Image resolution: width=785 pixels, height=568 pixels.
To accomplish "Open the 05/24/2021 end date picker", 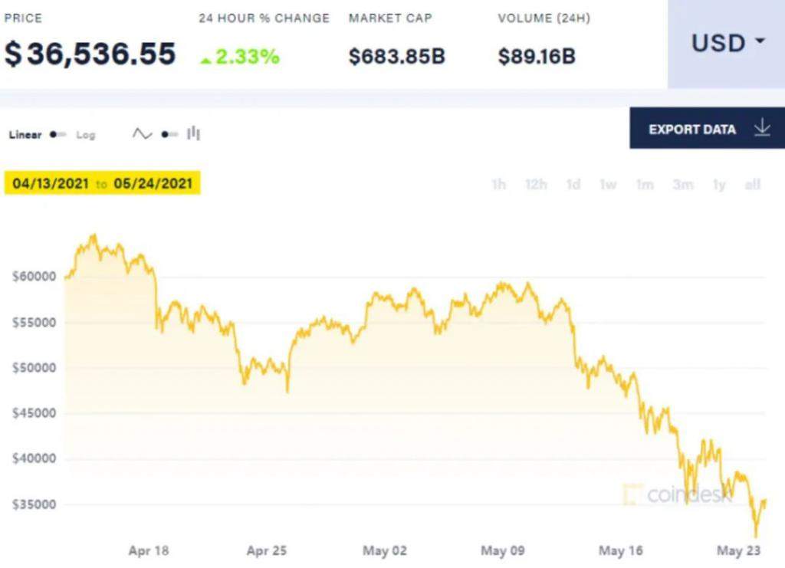I will coord(153,184).
